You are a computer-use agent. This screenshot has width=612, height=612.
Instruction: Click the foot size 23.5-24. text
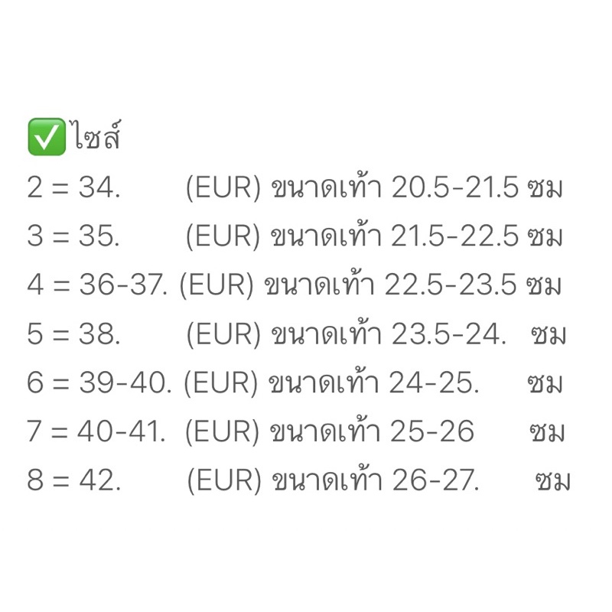pyautogui.click(x=449, y=334)
